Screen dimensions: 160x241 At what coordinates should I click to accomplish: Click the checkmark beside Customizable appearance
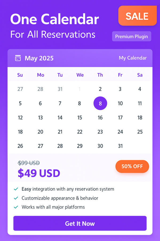point(16,198)
